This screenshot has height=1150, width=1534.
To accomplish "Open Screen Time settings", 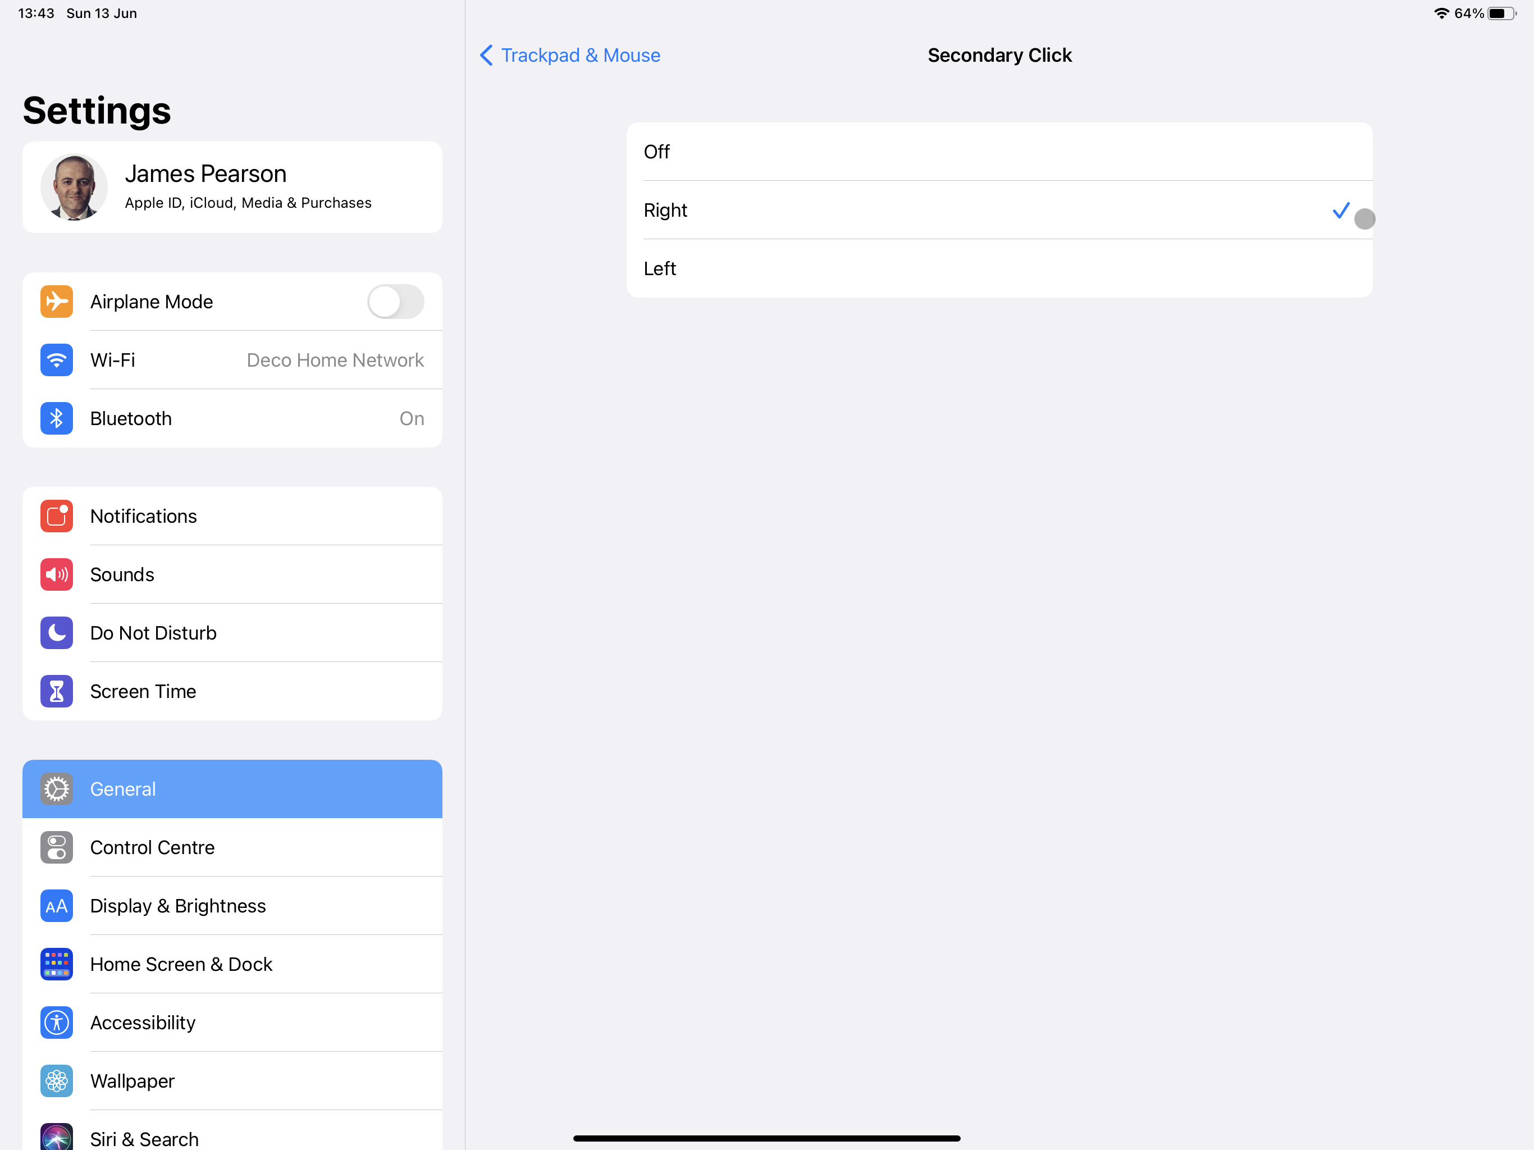I will point(232,692).
